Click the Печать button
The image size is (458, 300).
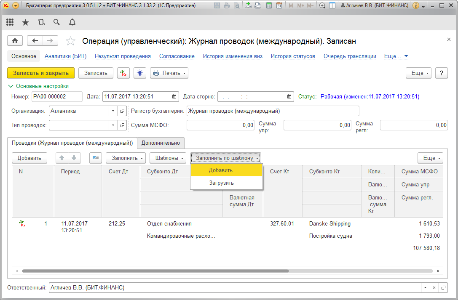[x=169, y=73]
